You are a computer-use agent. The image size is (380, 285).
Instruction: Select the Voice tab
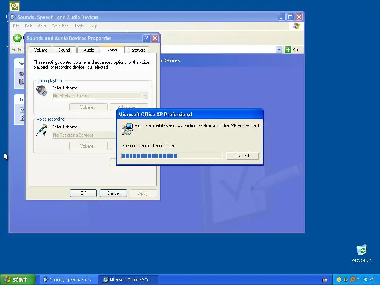(112, 49)
